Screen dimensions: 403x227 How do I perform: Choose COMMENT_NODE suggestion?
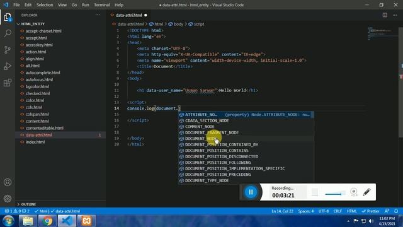tap(246, 127)
